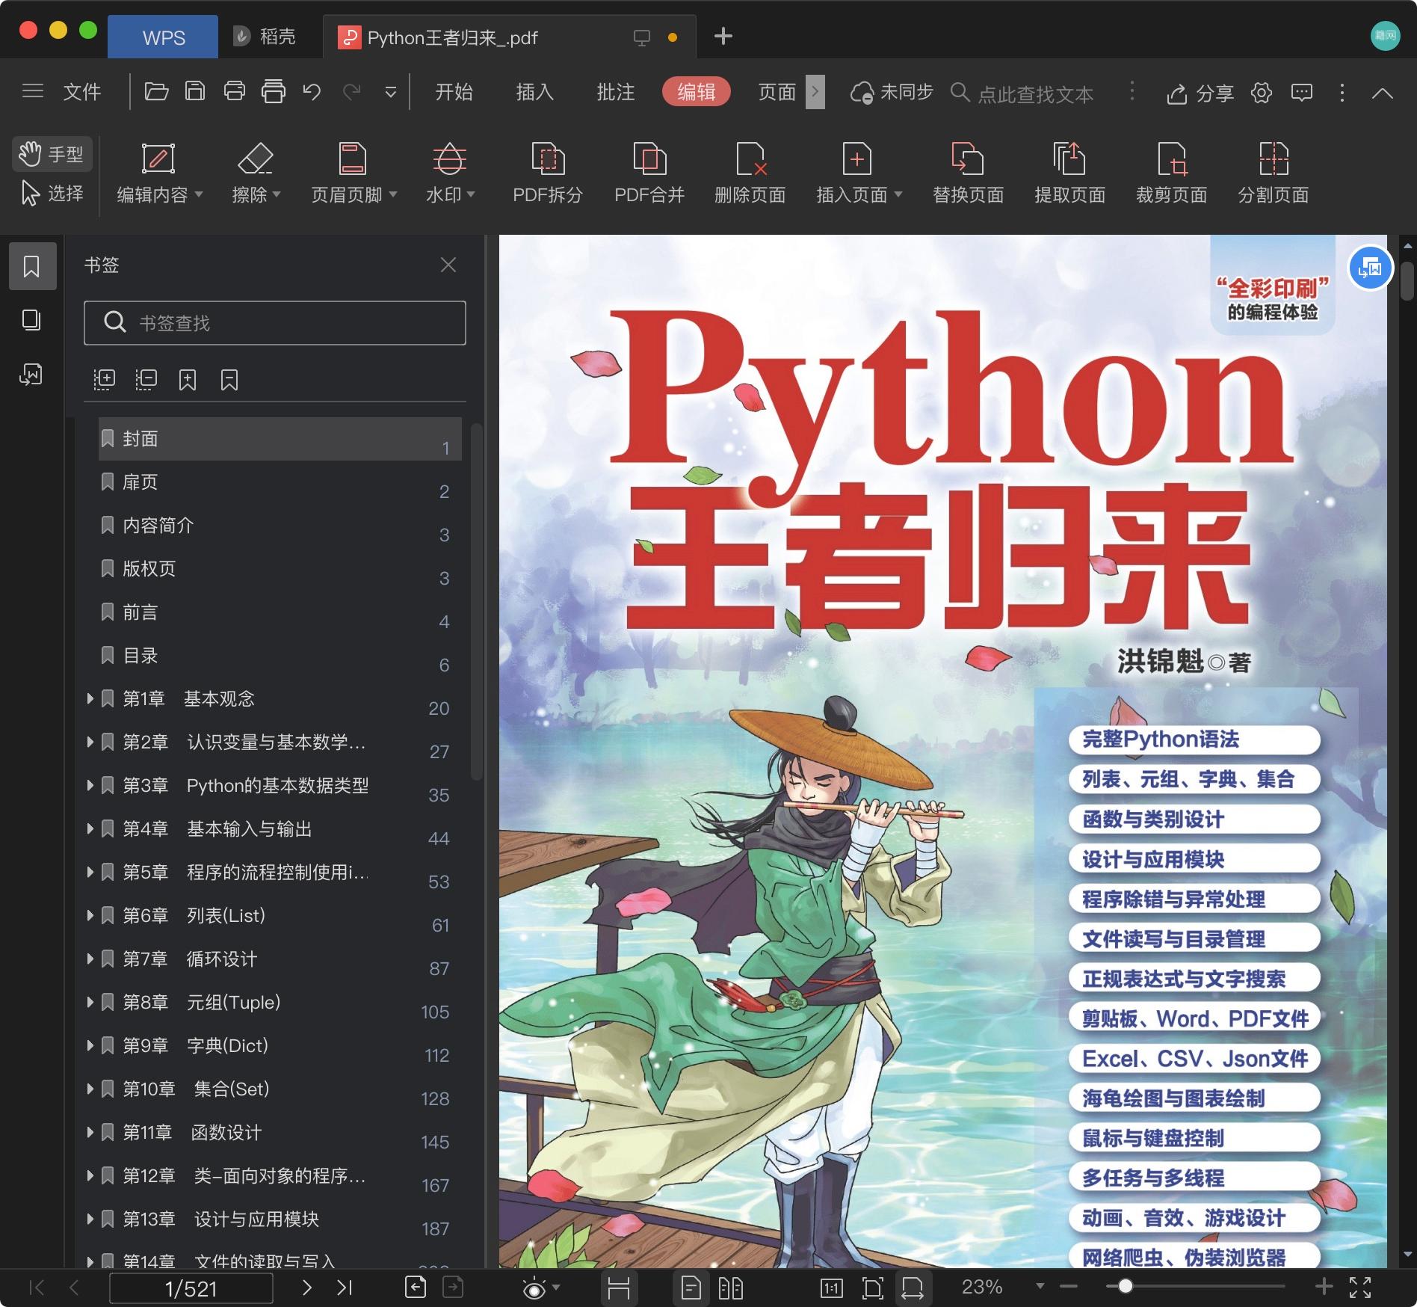Toggle fit width view

pyautogui.click(x=913, y=1287)
